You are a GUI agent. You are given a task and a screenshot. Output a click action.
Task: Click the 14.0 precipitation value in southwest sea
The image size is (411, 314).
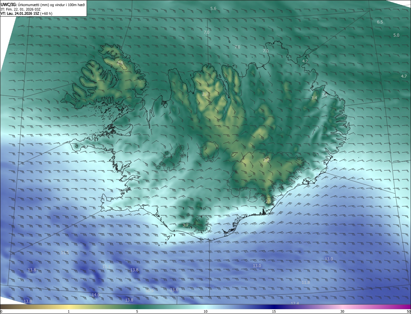point(96,295)
